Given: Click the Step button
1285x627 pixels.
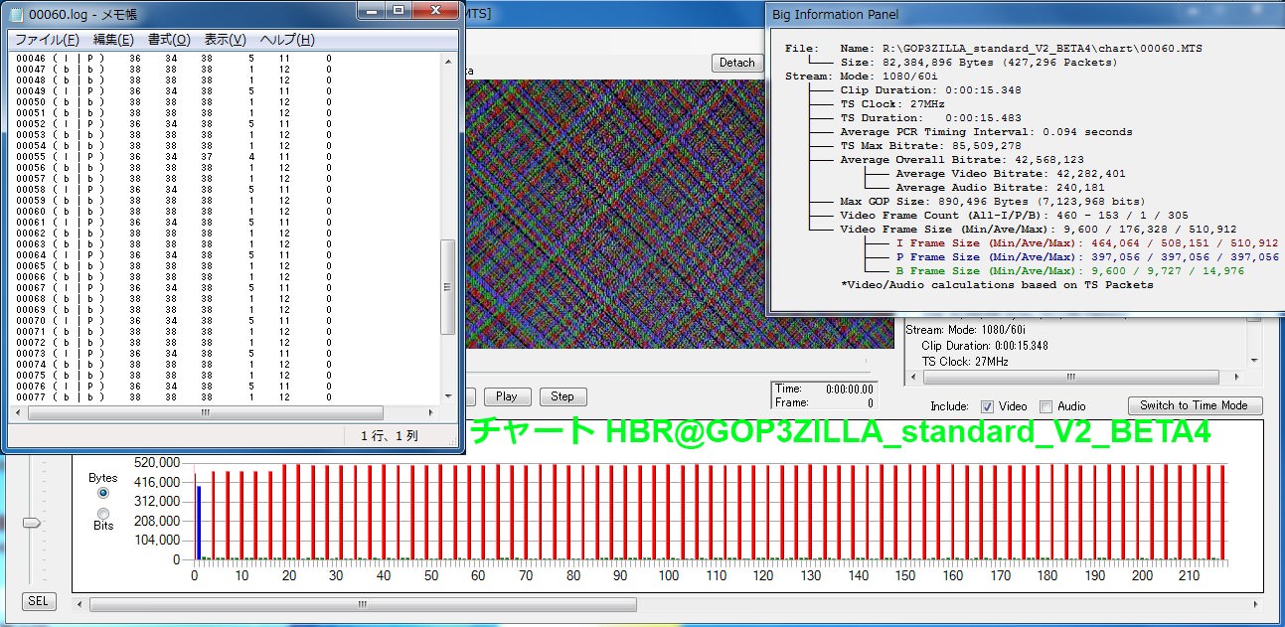Looking at the screenshot, I should click(562, 396).
